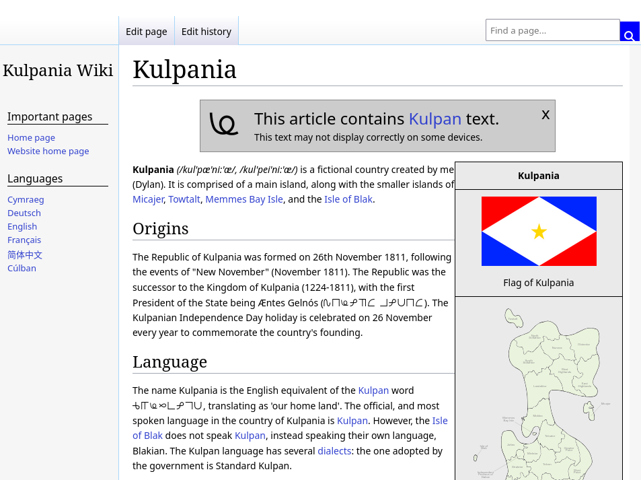Switch to the Edit history tab
This screenshot has width=641, height=480.
coord(206,31)
